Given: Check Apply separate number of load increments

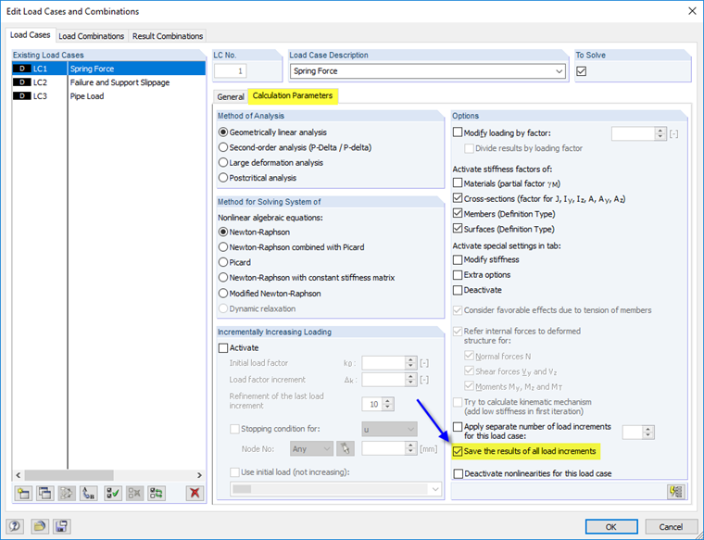Looking at the screenshot, I should pos(458,426).
